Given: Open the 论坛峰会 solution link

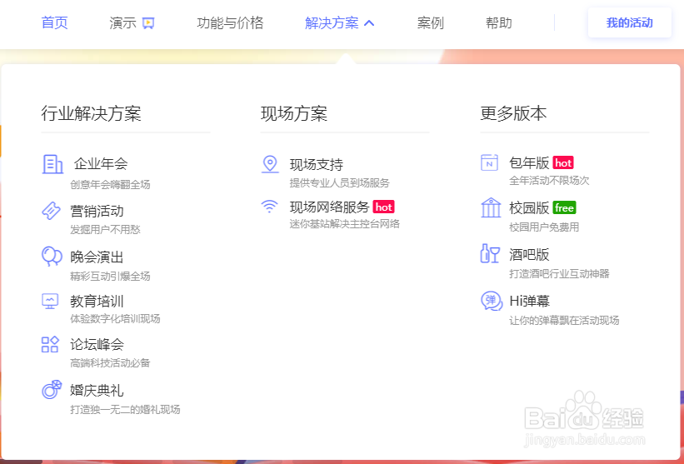Looking at the screenshot, I should coord(97,344).
